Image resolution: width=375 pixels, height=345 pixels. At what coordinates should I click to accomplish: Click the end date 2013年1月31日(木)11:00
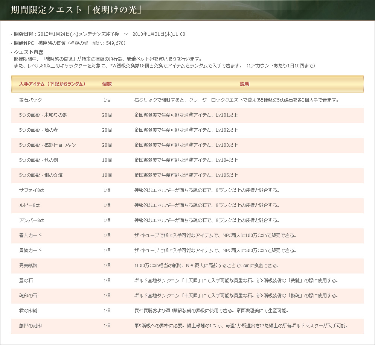[159, 34]
